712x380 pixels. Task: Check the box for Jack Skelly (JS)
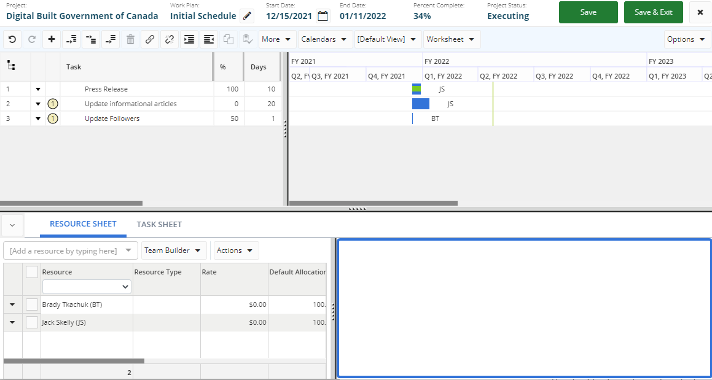[x=32, y=322]
